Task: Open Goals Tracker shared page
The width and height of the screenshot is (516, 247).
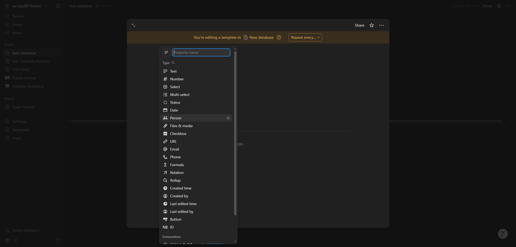Action: tap(32, 107)
